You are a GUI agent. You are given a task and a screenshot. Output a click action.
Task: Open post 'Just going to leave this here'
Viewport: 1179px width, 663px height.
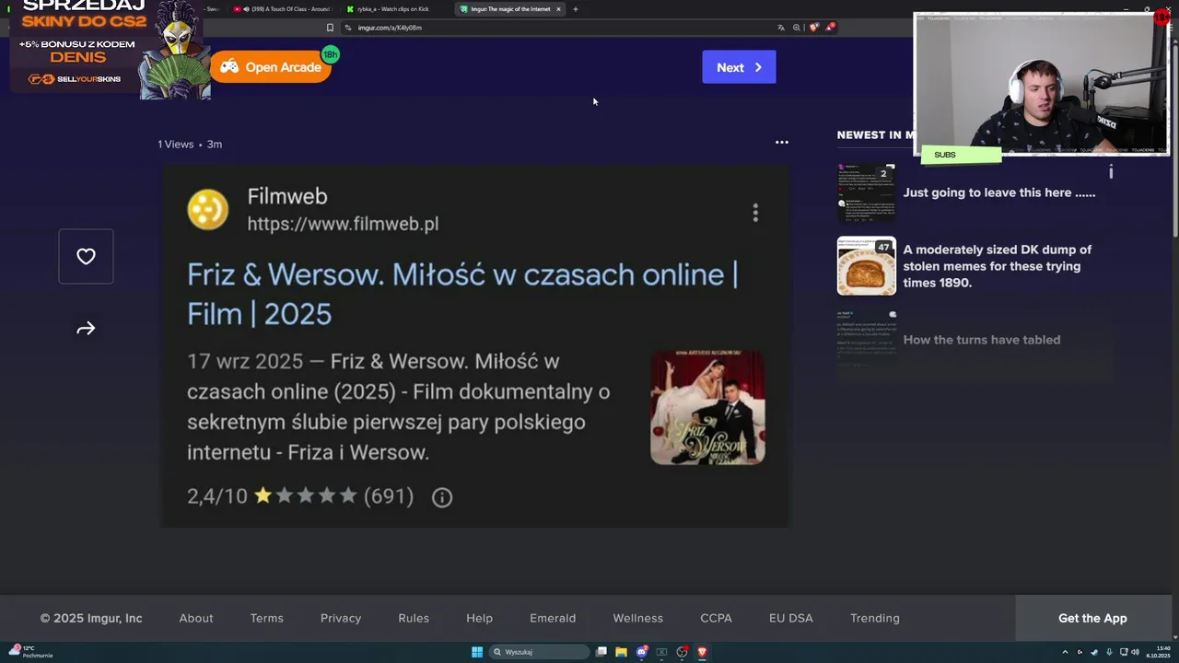(x=999, y=193)
